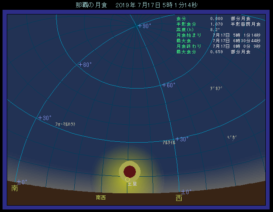Image resolution: width=273 pixels, height=212 pixels.
Task: Select the デネブ (Deneb) star label
Action: pos(216,89)
